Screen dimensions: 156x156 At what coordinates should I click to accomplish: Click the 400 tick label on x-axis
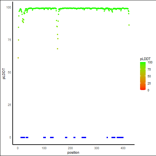(123, 148)
